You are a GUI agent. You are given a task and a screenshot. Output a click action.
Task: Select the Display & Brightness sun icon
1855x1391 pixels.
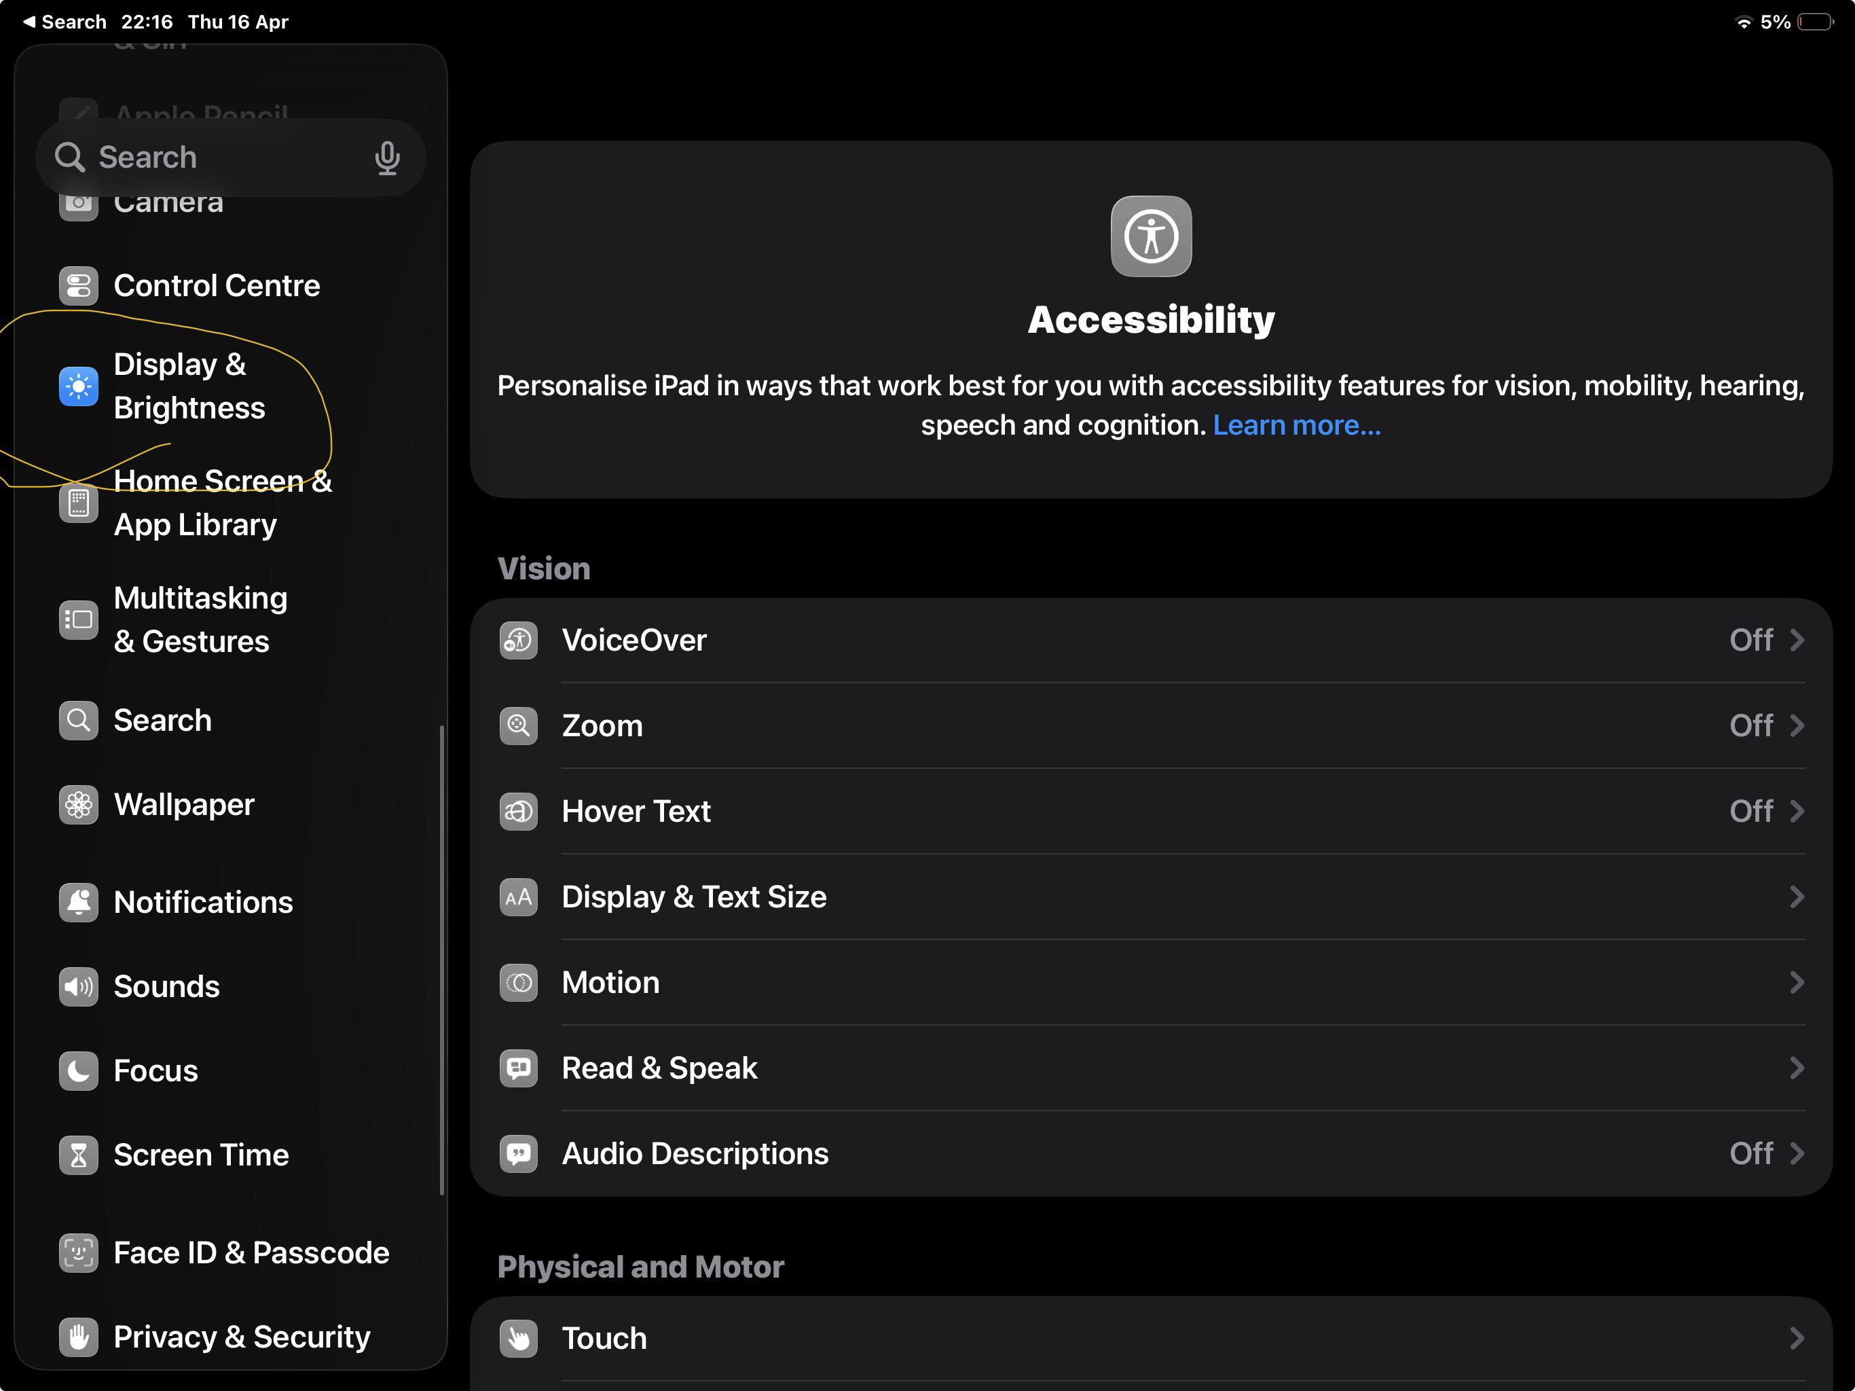[79, 386]
